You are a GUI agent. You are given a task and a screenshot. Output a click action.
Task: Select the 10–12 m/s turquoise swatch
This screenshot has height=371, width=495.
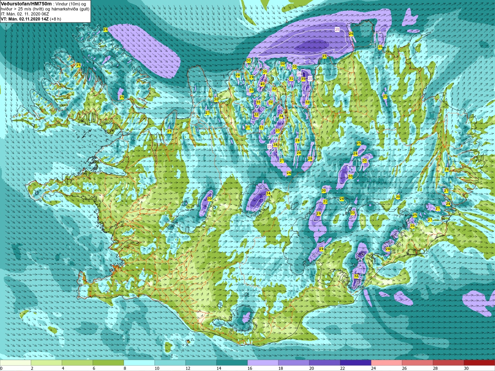point(170,363)
